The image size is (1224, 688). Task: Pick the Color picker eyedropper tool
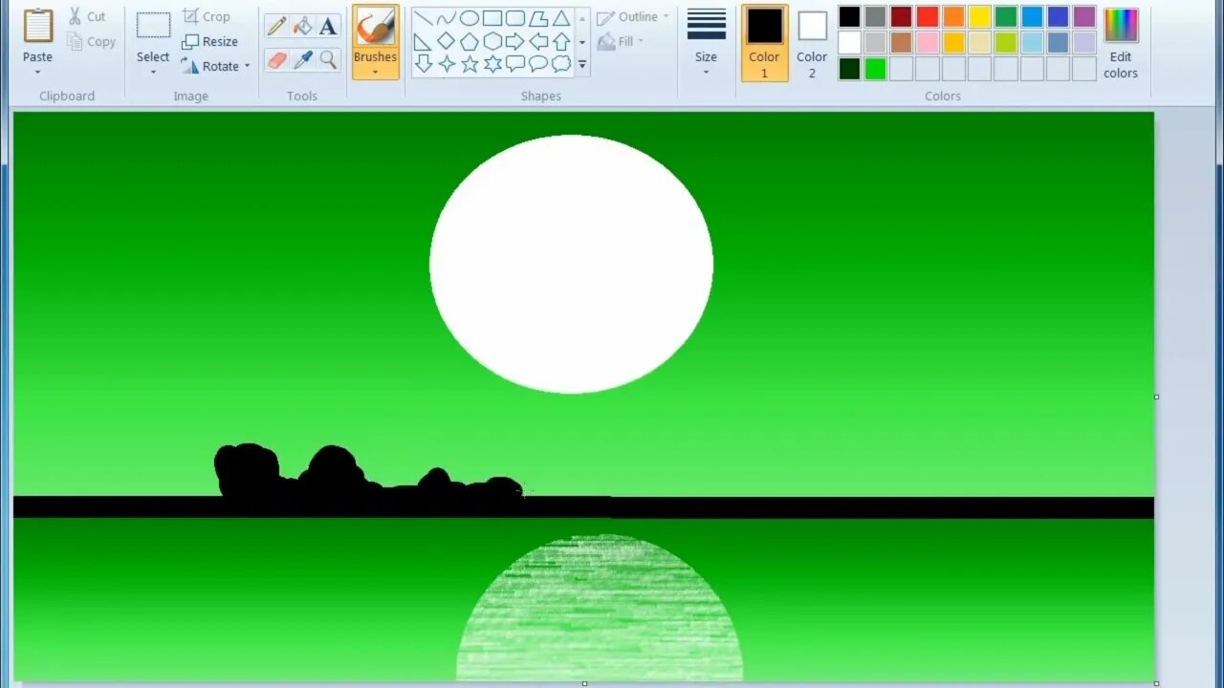[x=302, y=60]
